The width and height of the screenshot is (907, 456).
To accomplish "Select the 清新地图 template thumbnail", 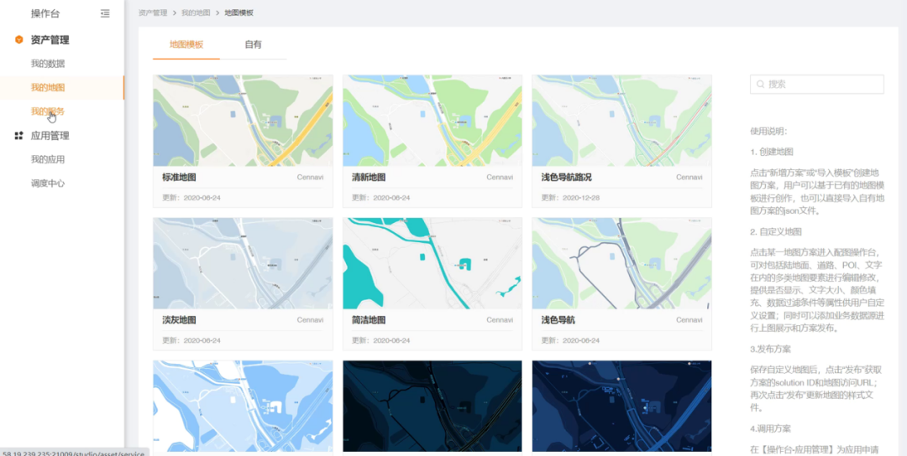I will (x=432, y=121).
